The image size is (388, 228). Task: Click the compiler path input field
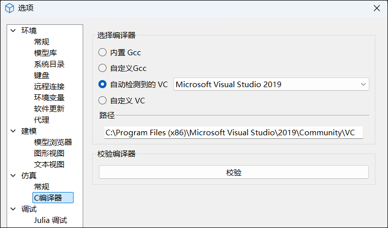[x=233, y=133]
